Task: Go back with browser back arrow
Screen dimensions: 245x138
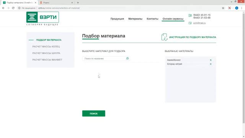Action: point(3,8)
